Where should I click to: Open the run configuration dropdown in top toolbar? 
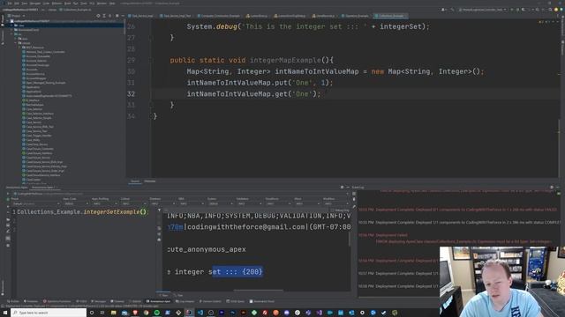pos(483,10)
